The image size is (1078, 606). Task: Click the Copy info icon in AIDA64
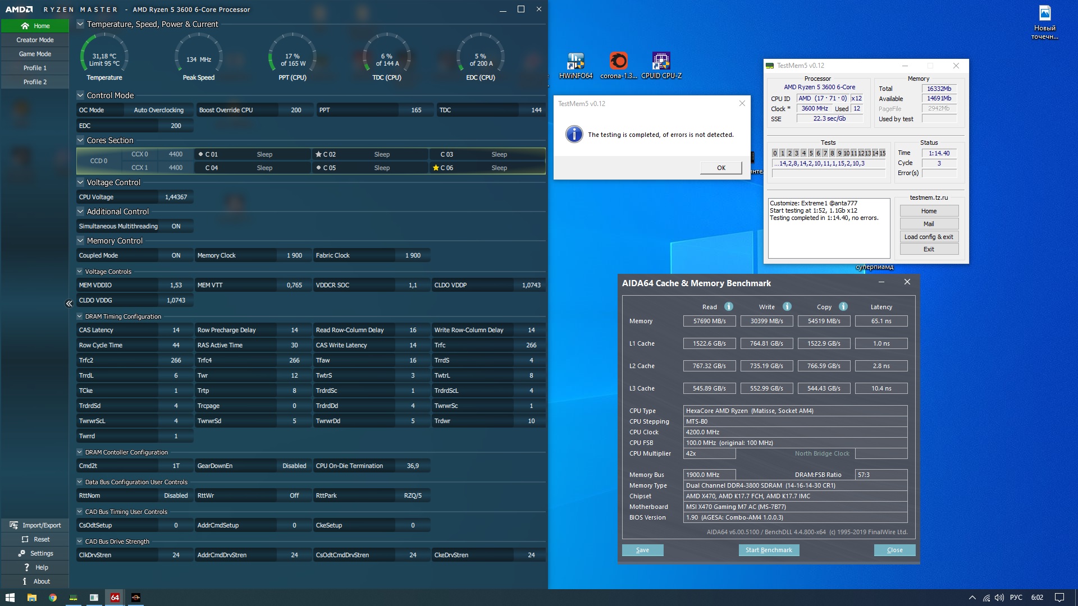(x=843, y=306)
